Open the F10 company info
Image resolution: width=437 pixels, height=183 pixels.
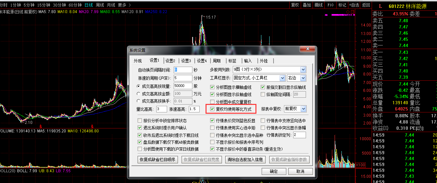[330, 5]
